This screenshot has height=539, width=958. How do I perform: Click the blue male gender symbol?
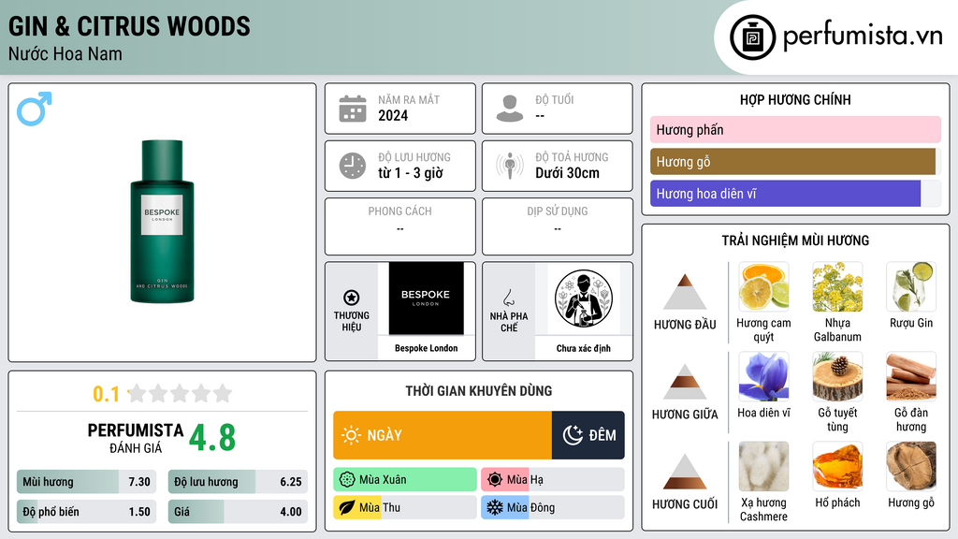pyautogui.click(x=35, y=109)
